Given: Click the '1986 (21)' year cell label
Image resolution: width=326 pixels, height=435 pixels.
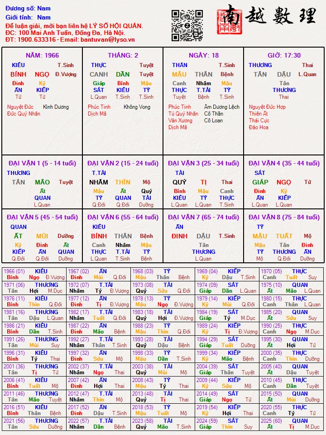Looking at the screenshot, I should [14, 326].
